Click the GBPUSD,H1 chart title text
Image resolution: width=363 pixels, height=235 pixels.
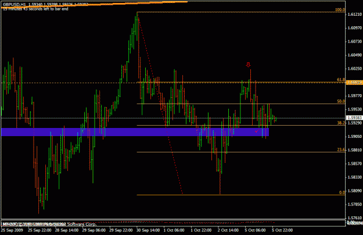click(x=15, y=5)
